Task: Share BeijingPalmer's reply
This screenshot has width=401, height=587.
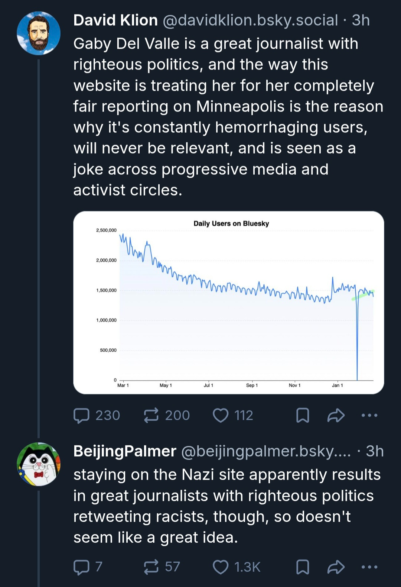Action: (x=336, y=567)
